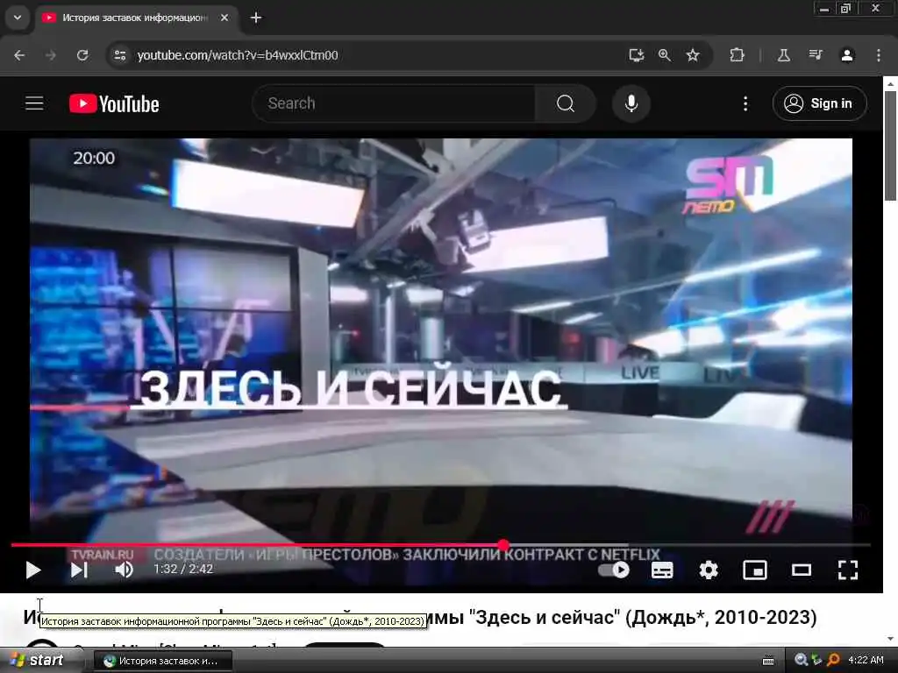Open Chrome Labs flask icon

click(784, 55)
